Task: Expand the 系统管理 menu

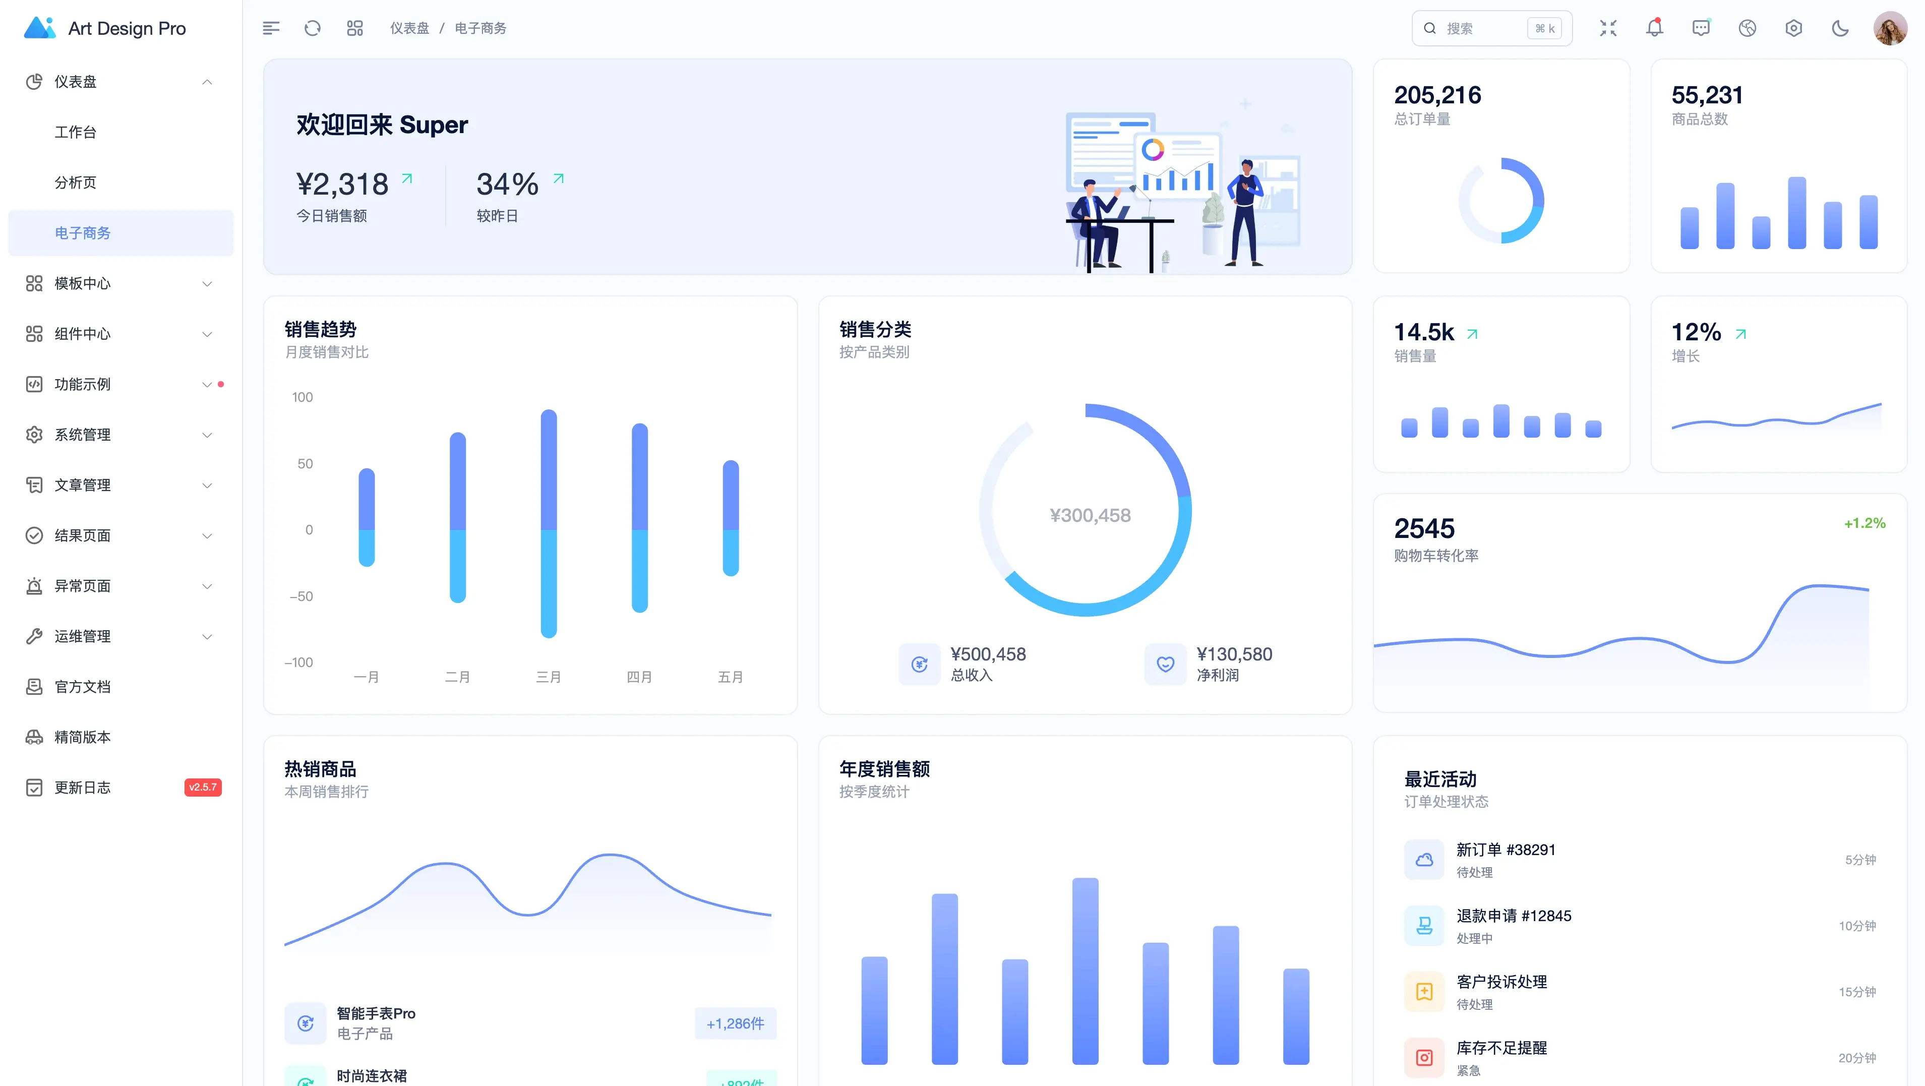Action: (119, 434)
